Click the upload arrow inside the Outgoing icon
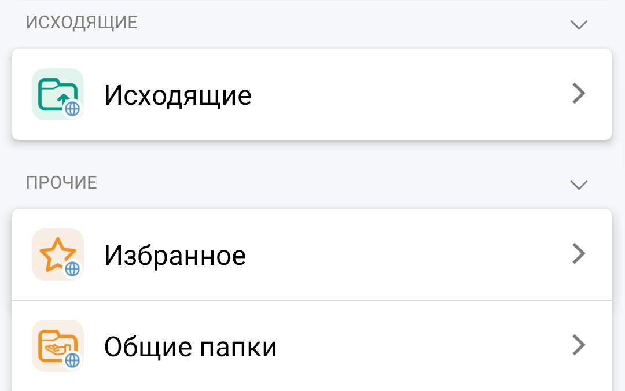This screenshot has width=625, height=391. (62, 100)
